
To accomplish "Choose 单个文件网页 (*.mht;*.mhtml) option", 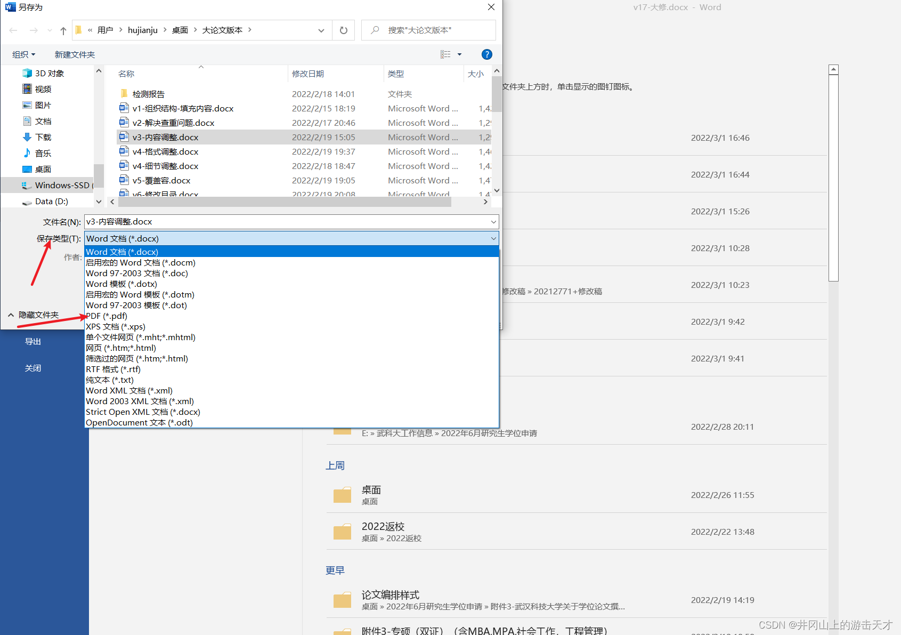I will [292, 337].
